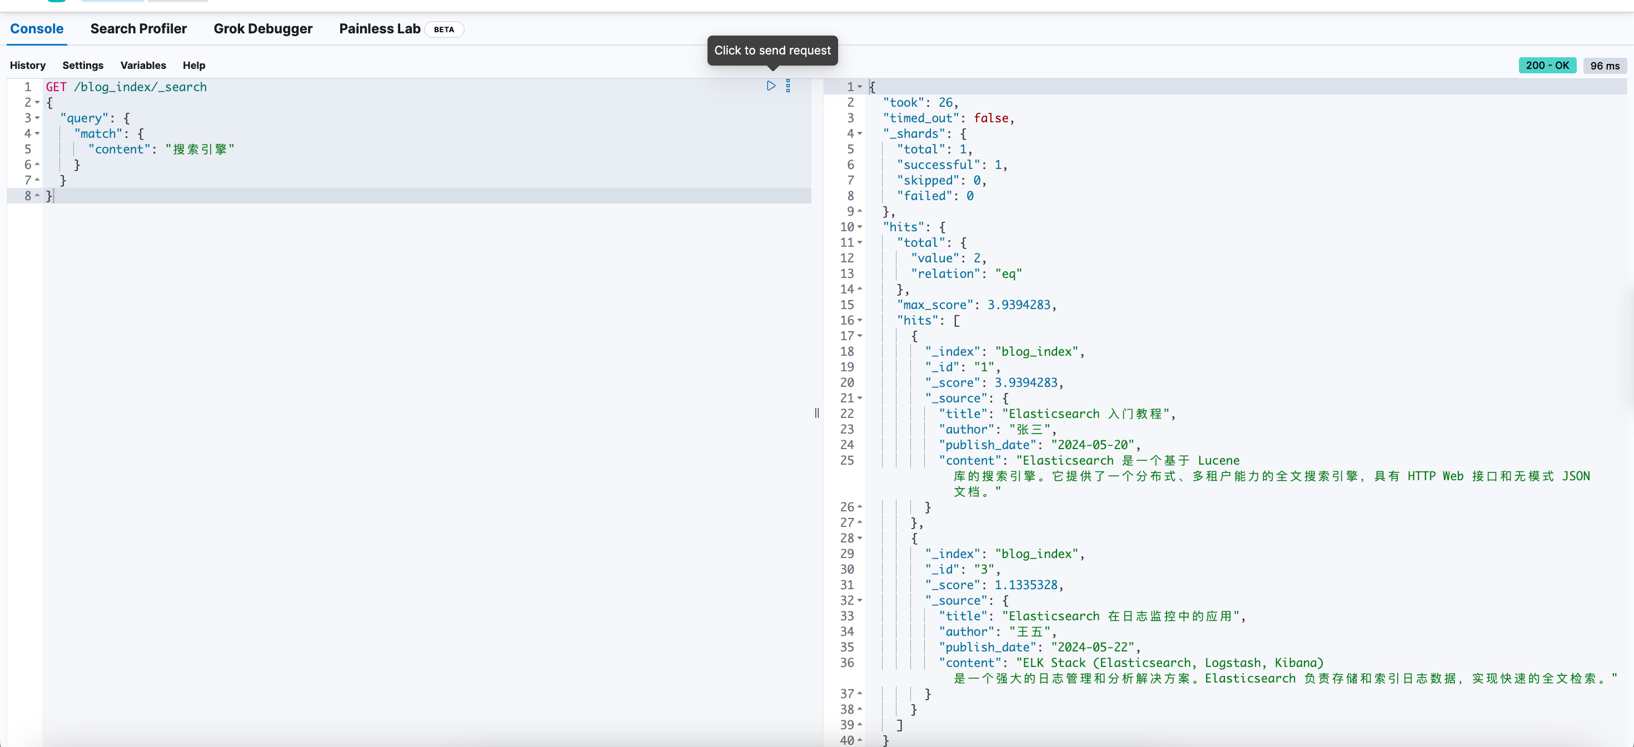Open the Variables option
The height and width of the screenshot is (747, 1634).
pos(143,66)
